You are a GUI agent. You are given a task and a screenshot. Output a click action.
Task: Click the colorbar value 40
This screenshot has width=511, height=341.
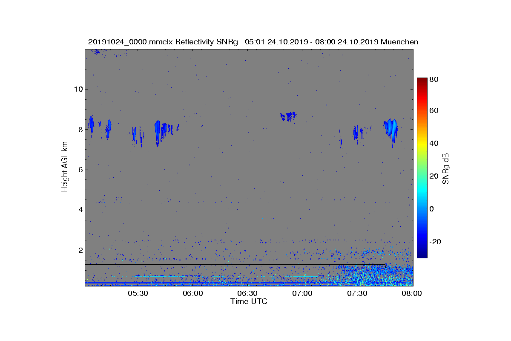[x=434, y=143]
